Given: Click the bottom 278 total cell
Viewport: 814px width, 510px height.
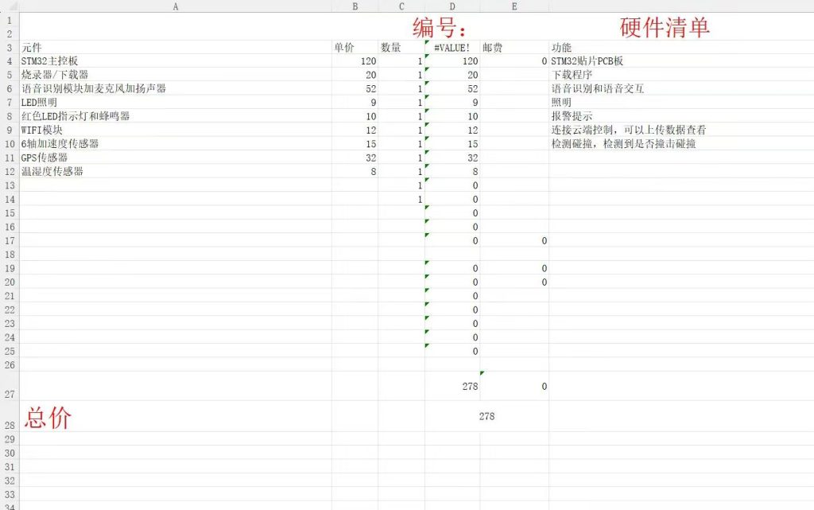Looking at the screenshot, I should tap(485, 416).
